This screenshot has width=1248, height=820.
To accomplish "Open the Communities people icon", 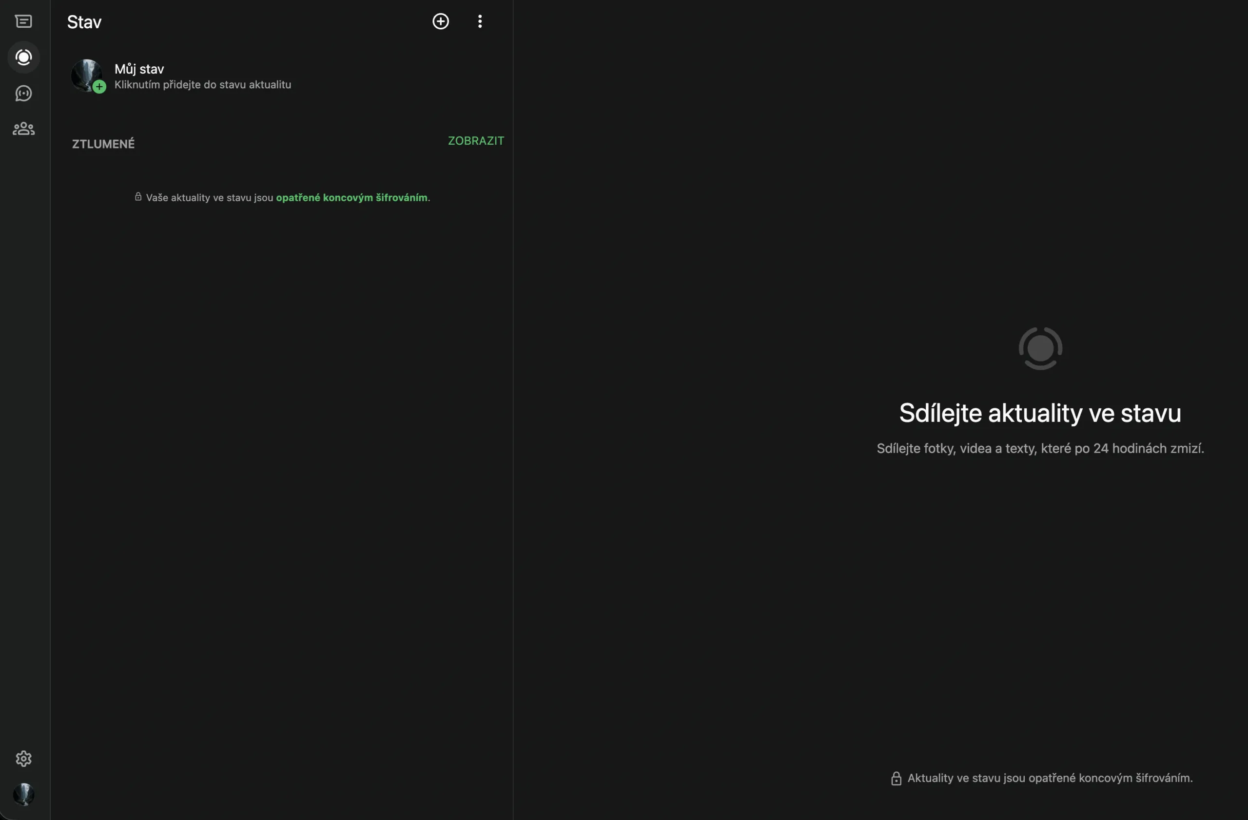I will click(23, 129).
